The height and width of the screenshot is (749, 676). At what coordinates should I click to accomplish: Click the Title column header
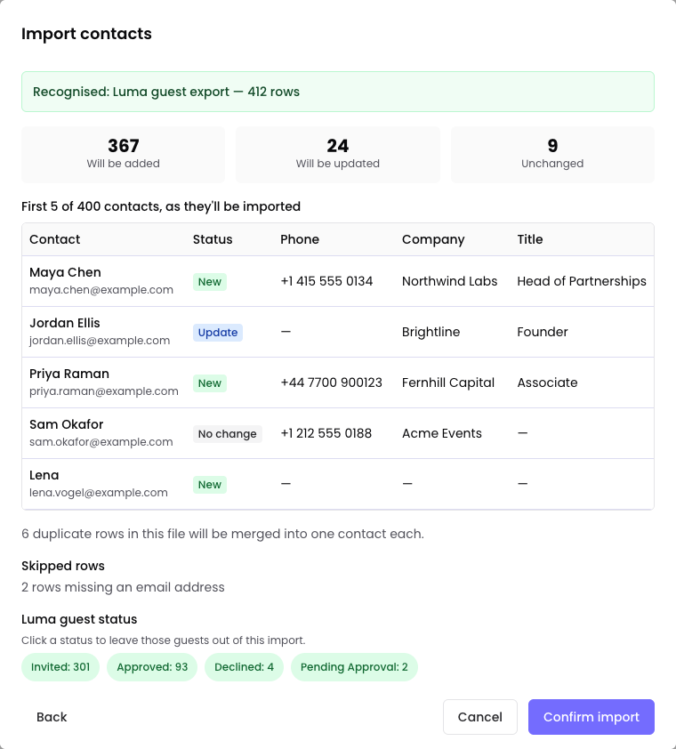click(x=530, y=239)
